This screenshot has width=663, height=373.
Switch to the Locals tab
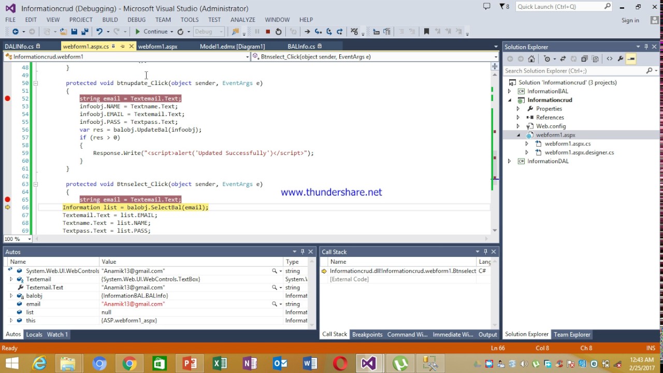pyautogui.click(x=34, y=335)
